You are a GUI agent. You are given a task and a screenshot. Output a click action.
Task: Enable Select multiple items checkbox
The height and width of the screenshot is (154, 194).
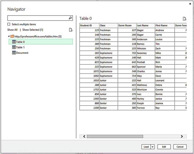9,24
